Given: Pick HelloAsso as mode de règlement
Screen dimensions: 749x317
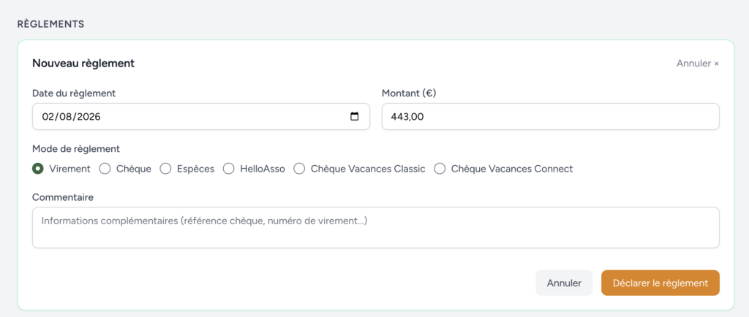Looking at the screenshot, I should [x=229, y=169].
